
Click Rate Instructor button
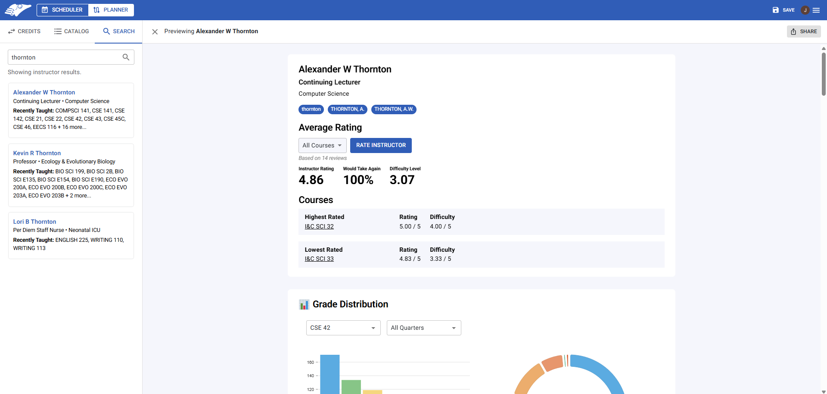point(381,145)
